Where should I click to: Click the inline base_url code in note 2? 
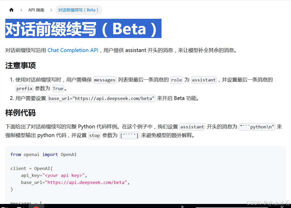(x=102, y=98)
